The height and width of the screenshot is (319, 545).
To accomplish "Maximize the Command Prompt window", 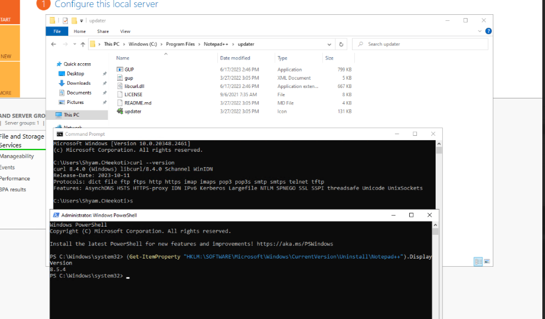I will pos(415,134).
